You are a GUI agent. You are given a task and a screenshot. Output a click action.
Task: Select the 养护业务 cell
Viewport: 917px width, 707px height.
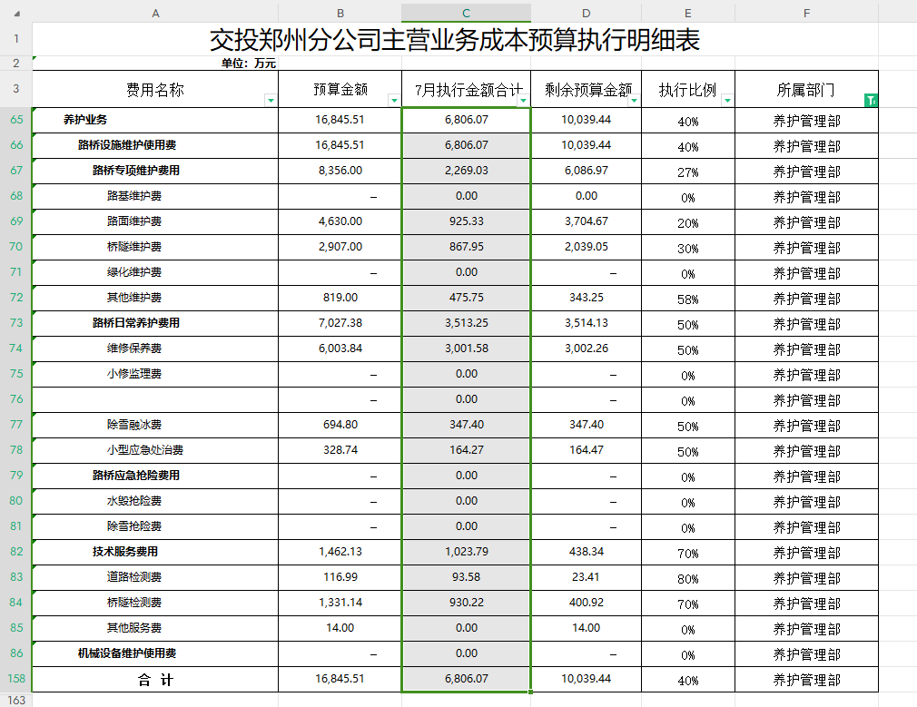pos(155,120)
